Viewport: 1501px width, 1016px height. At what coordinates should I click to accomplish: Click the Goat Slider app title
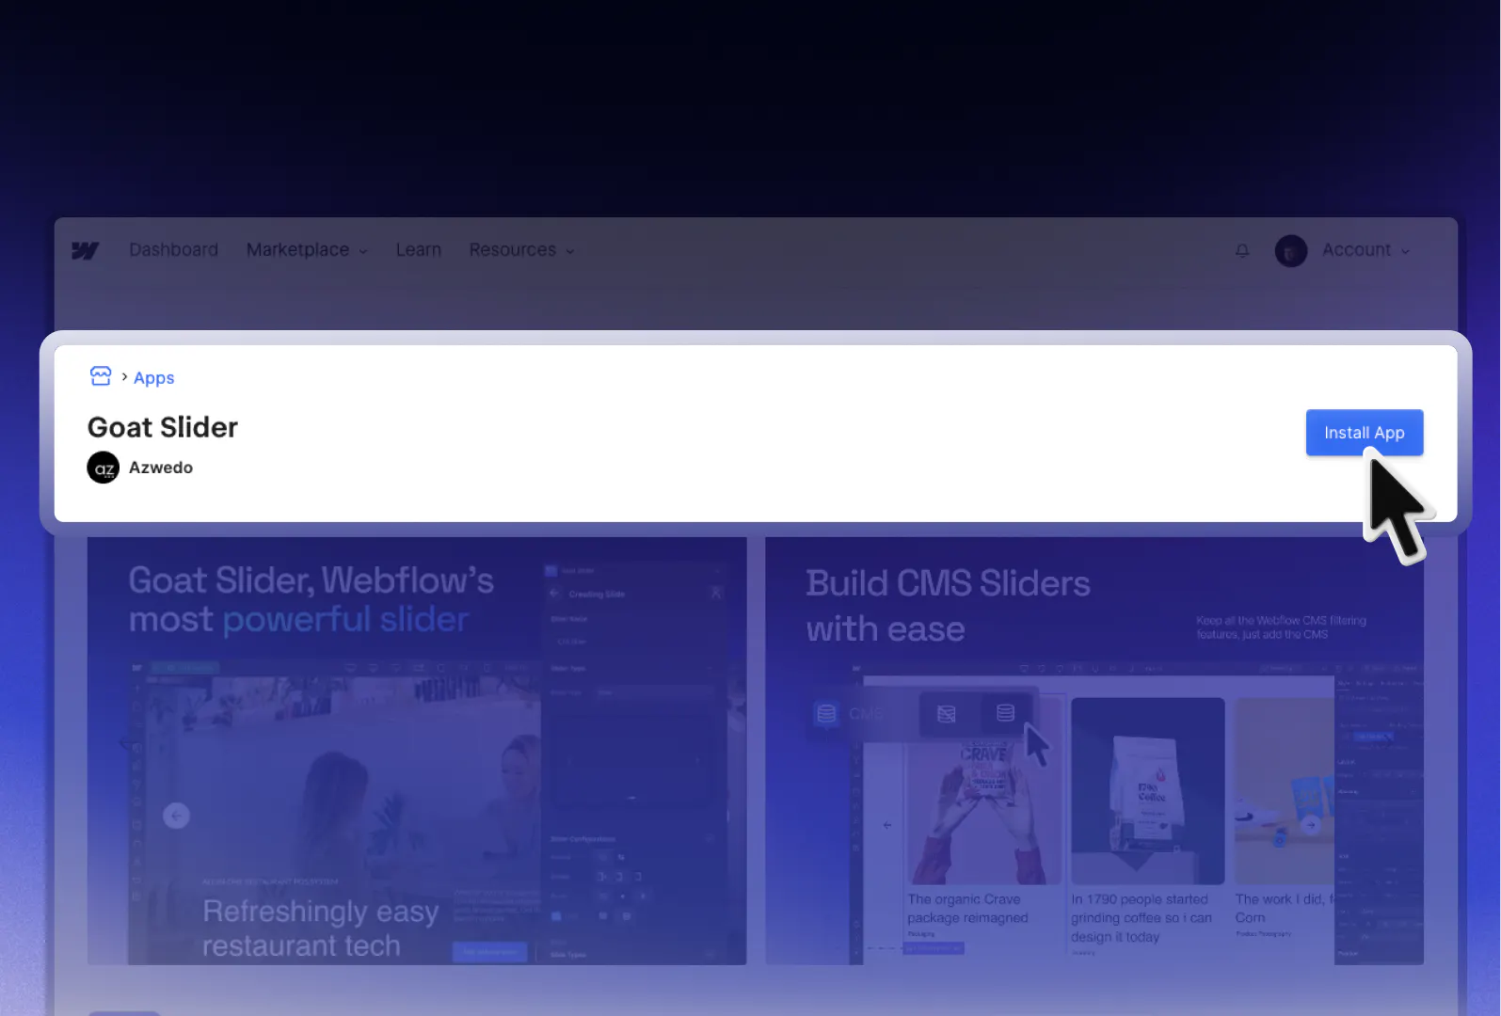coord(163,427)
